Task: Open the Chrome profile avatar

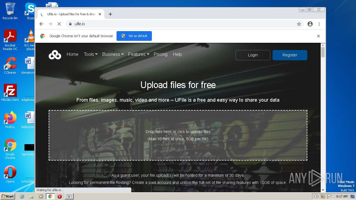Action: tap(310, 24)
